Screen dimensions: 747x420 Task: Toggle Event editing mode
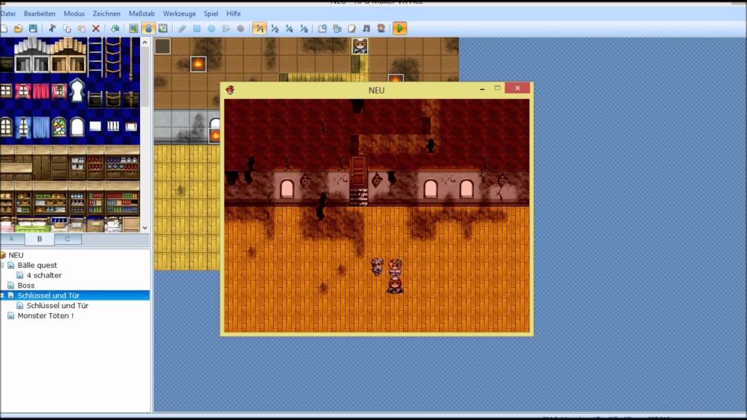[148, 28]
